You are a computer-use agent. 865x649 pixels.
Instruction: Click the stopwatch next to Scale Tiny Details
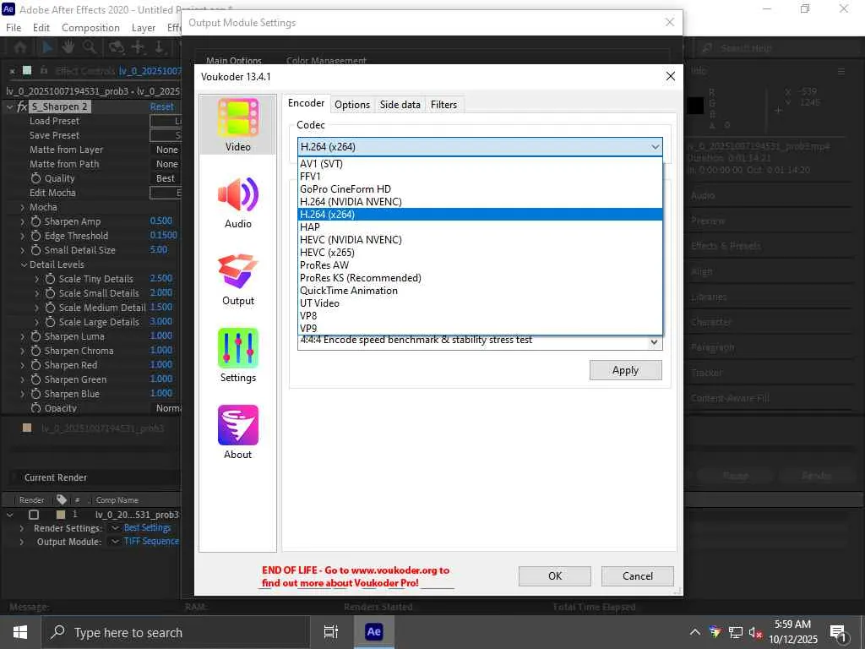[50, 279]
